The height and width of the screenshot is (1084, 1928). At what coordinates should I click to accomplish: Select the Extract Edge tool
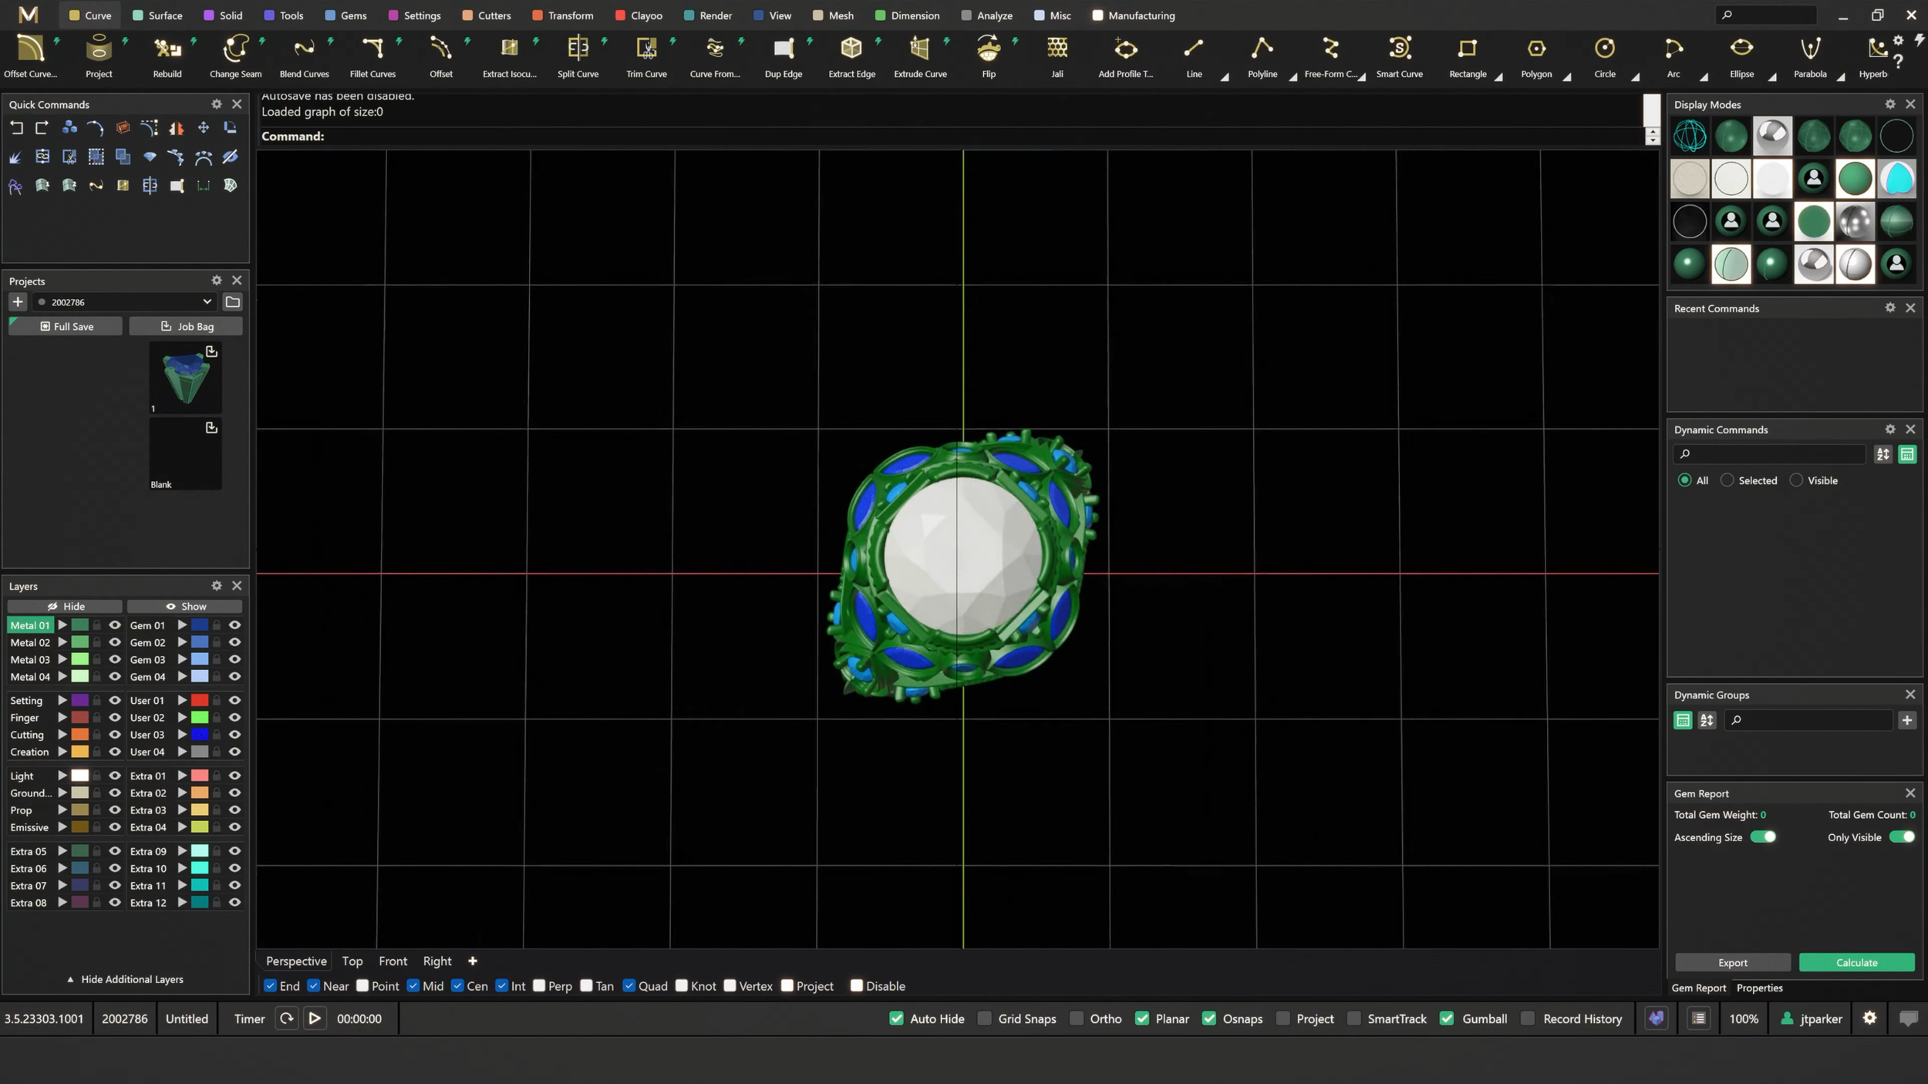[x=851, y=56]
